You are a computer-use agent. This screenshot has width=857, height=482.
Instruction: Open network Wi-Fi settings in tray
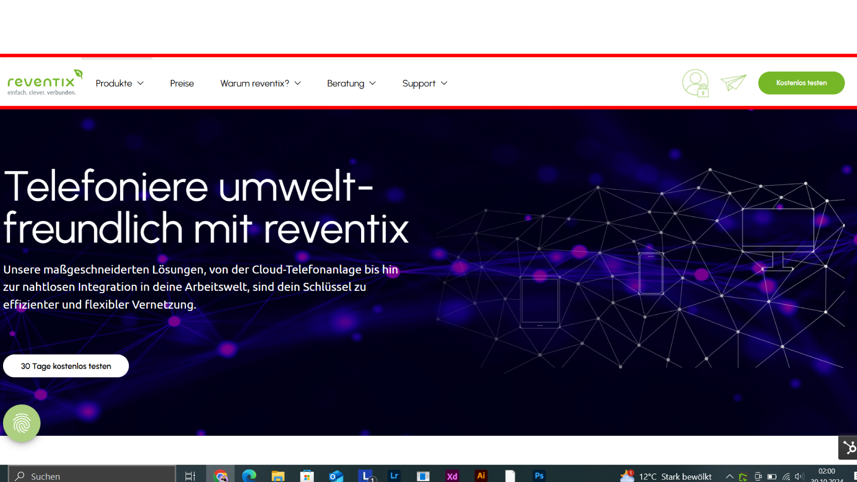tap(786, 476)
